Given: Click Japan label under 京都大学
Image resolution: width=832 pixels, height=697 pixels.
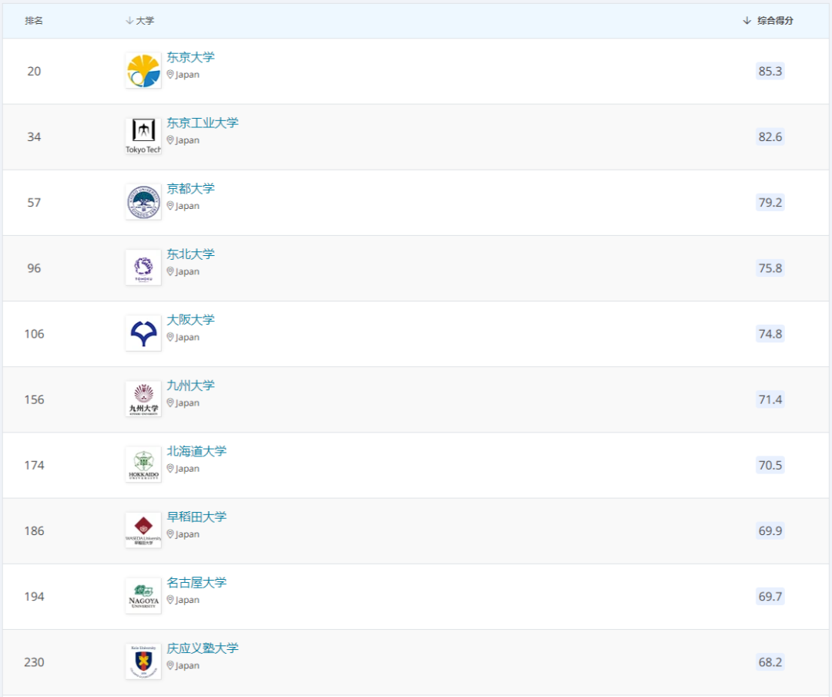Looking at the screenshot, I should click(187, 206).
